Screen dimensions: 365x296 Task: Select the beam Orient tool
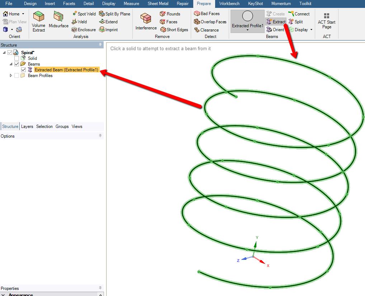[275, 29]
